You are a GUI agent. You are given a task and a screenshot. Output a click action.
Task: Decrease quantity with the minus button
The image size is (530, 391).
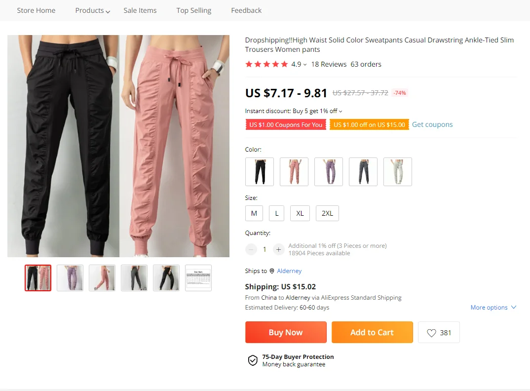point(251,250)
